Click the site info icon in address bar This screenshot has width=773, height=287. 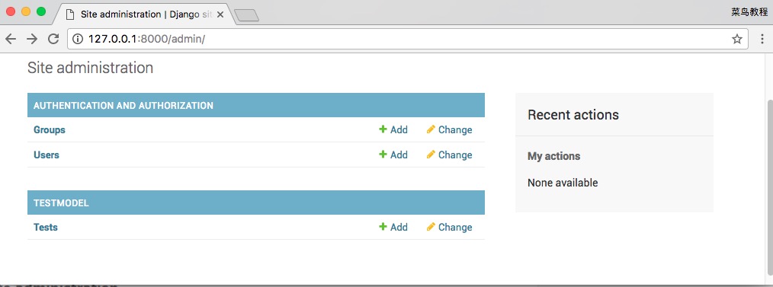pyautogui.click(x=78, y=39)
